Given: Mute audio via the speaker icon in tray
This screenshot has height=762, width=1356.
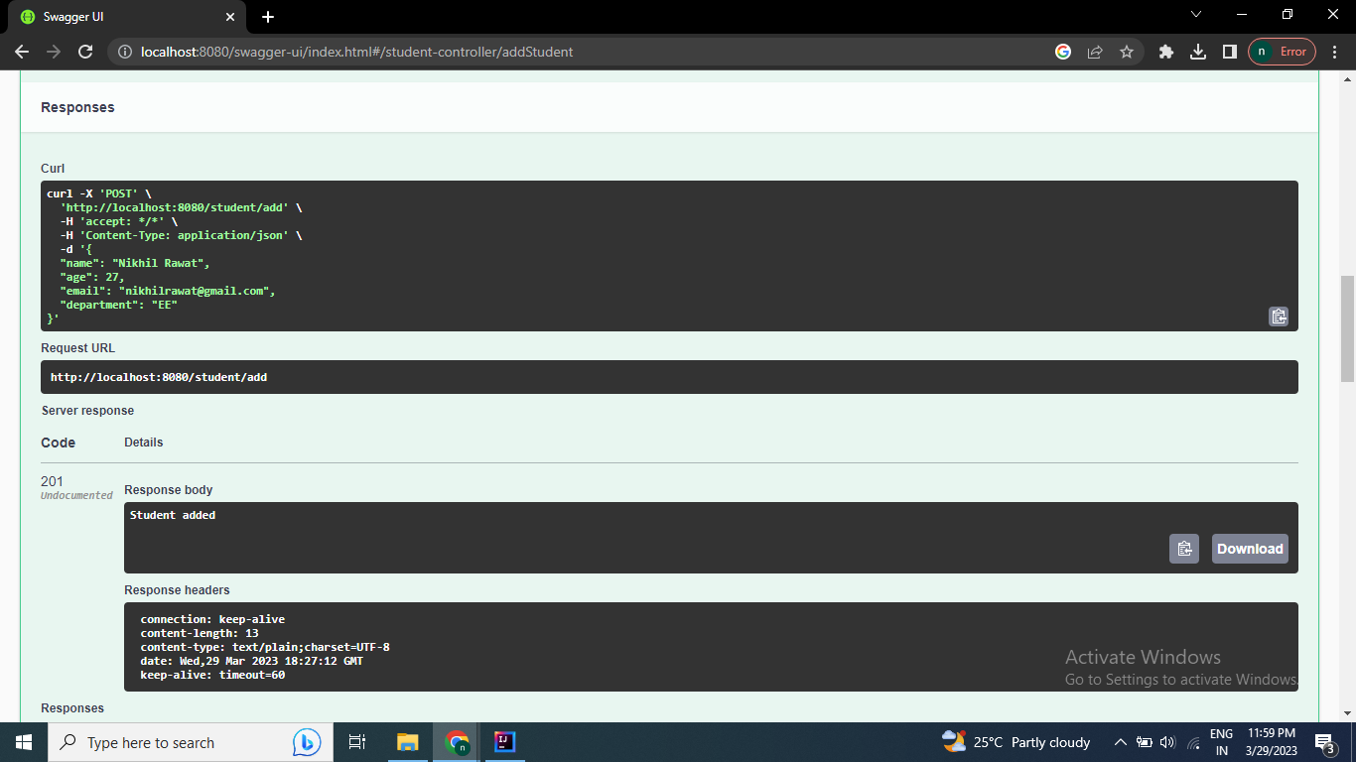Looking at the screenshot, I should 1166,742.
